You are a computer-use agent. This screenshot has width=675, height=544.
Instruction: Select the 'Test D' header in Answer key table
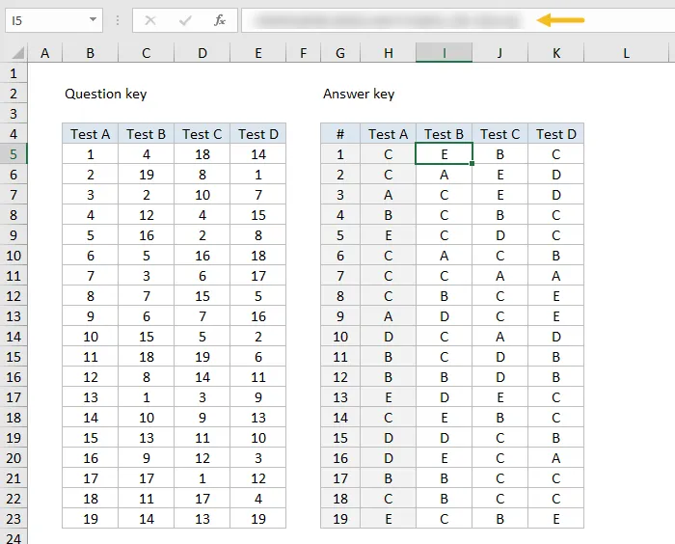click(x=555, y=134)
